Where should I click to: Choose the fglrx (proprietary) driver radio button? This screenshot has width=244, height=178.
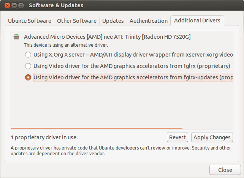tap(28, 66)
